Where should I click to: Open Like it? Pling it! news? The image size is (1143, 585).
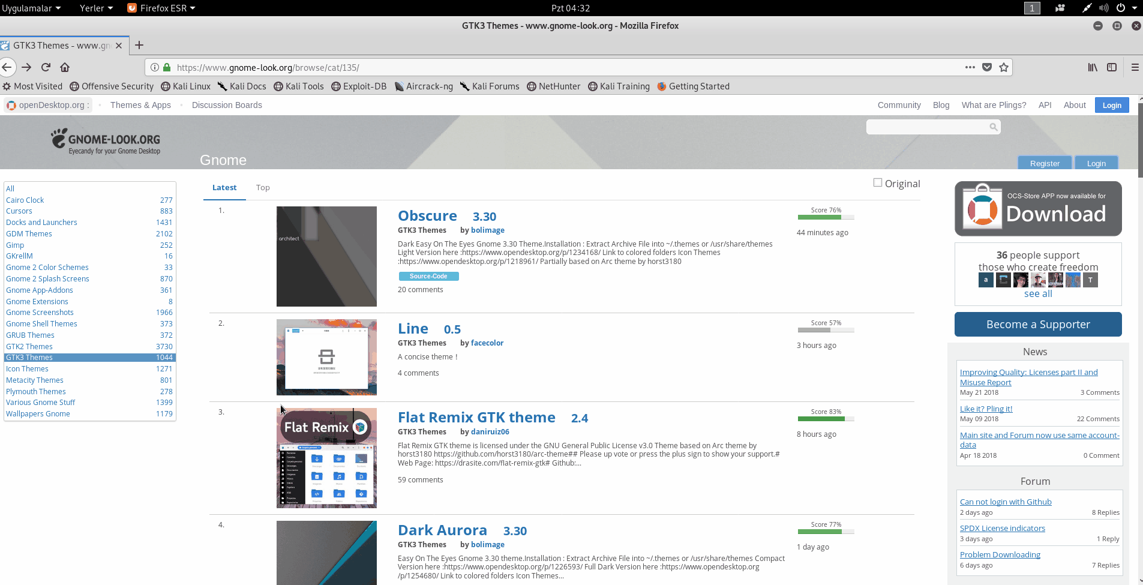[986, 409]
